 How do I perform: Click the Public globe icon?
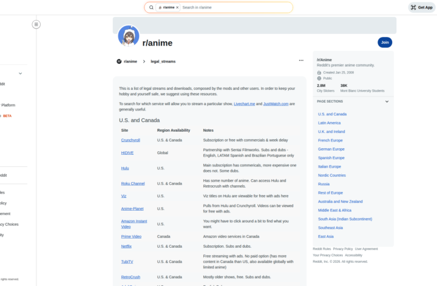(x=319, y=78)
